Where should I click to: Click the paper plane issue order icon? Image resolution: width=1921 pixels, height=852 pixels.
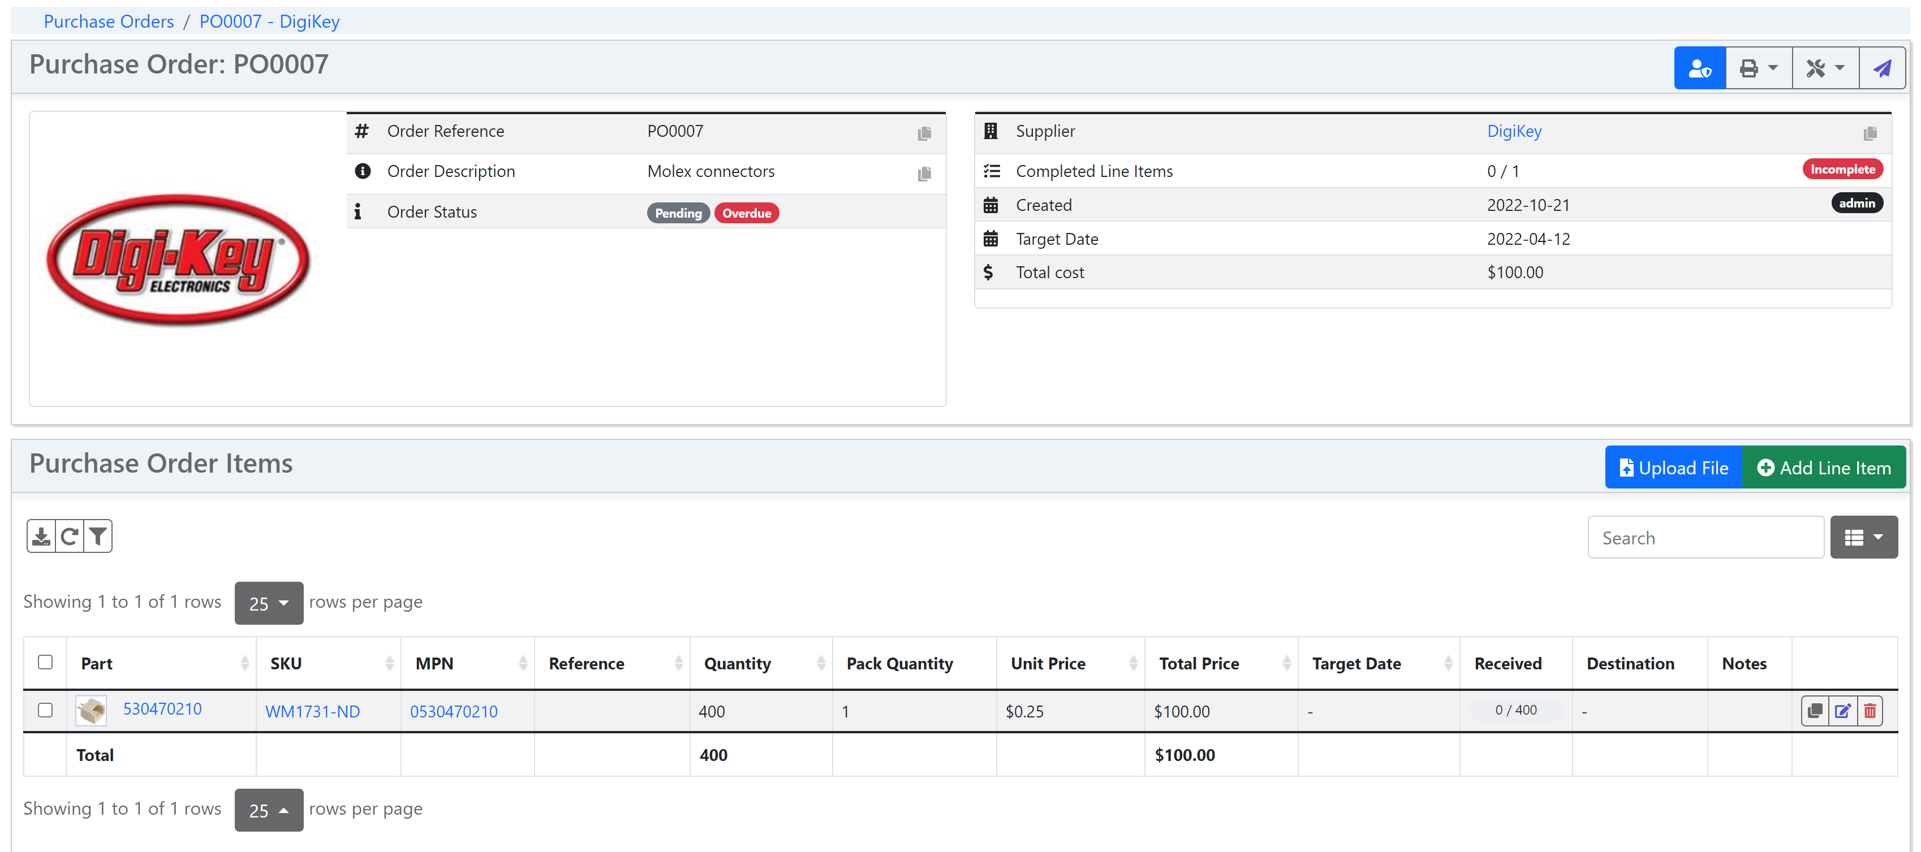(1882, 68)
